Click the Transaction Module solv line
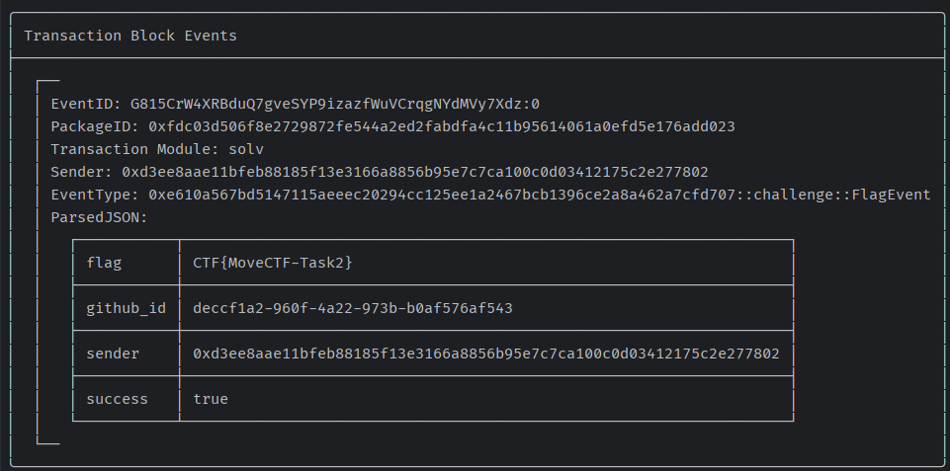The image size is (950, 471). coord(157,149)
